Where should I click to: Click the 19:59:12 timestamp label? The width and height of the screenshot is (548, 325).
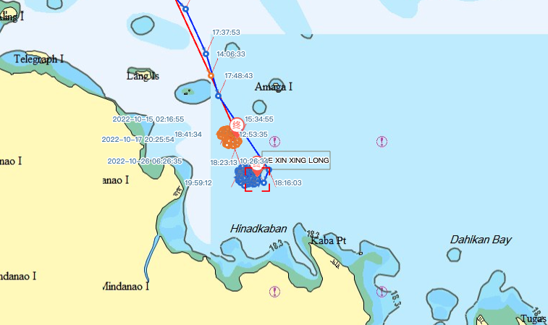(198, 183)
